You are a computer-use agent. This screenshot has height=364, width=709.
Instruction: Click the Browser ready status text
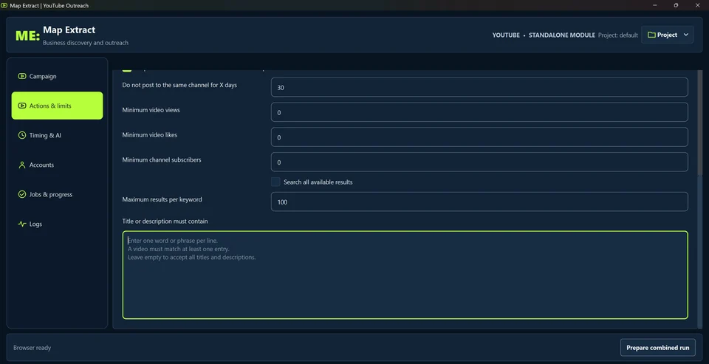(32, 348)
